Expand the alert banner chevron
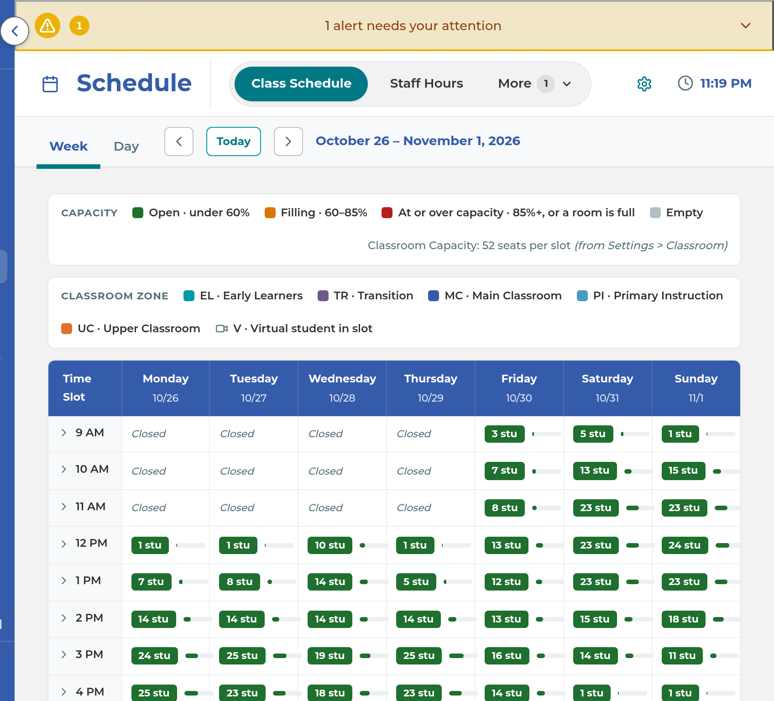Screen dimensions: 774x701 click(746, 26)
